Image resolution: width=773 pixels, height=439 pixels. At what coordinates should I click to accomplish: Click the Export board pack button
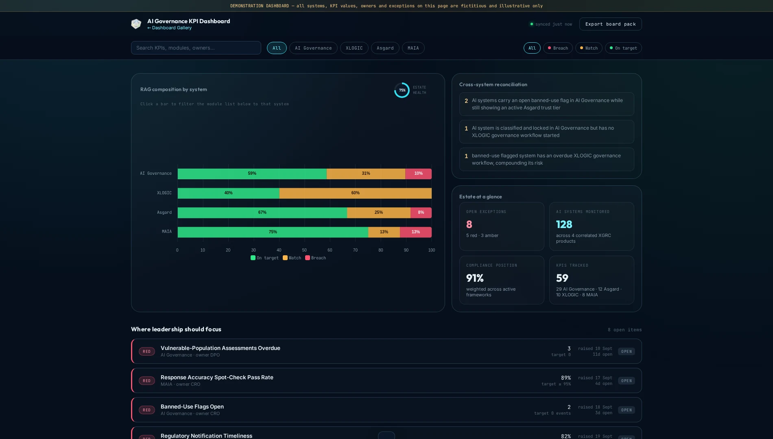(610, 24)
